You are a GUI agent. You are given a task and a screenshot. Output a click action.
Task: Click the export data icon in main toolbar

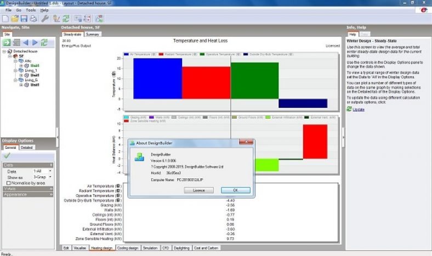(78, 19)
